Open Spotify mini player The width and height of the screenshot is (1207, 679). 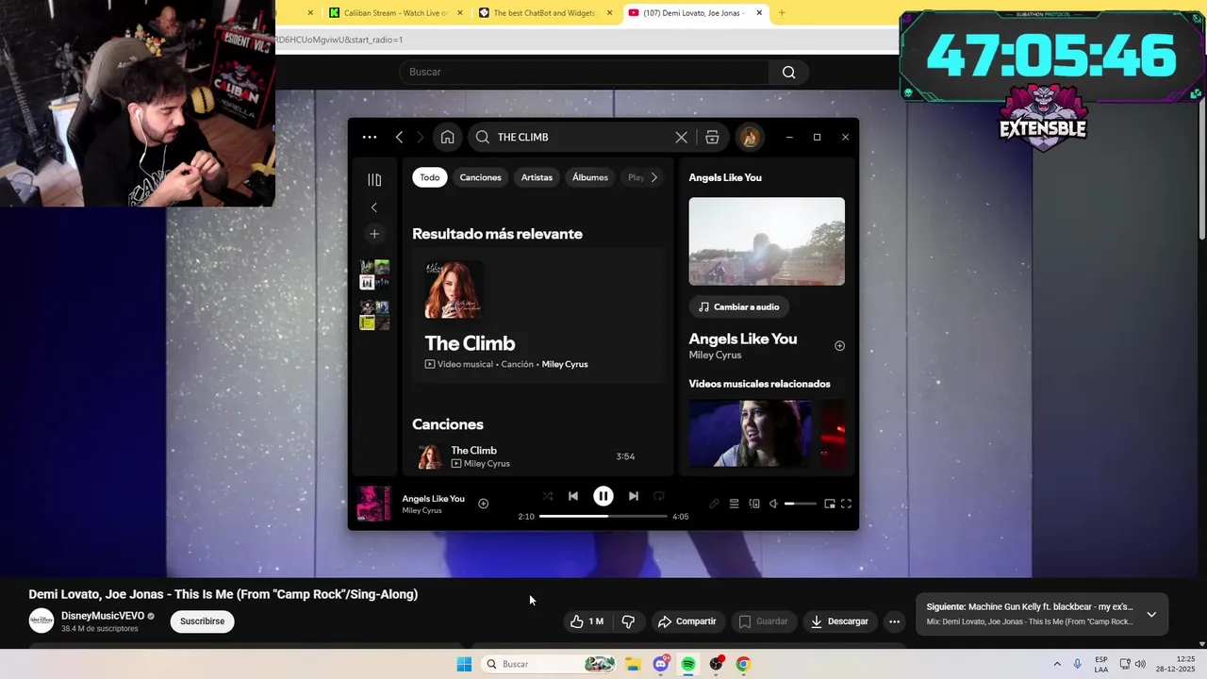coord(830,504)
